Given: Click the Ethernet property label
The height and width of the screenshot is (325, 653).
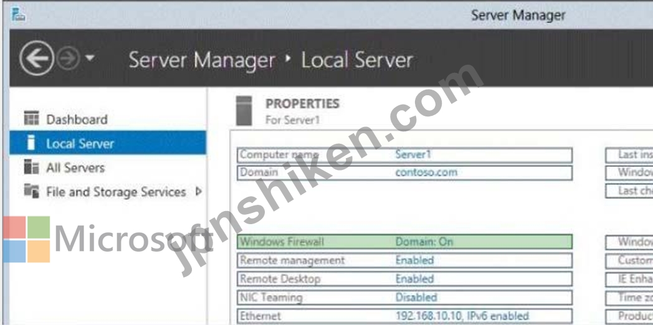Looking at the screenshot, I should 260,316.
